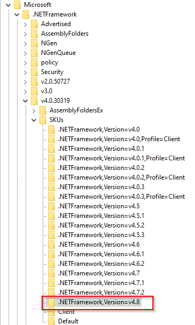This screenshot has width=195, height=325.
Task: Click the AssemblyFolders folder icon
Action: coord(34,34)
